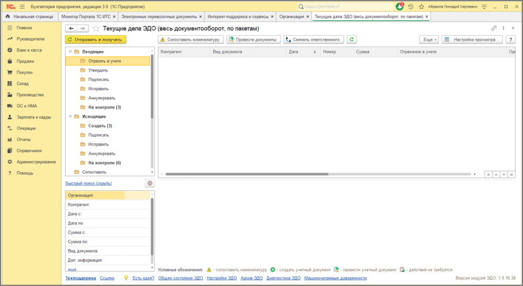Open the main menu hamburger icon
The height and width of the screenshot is (286, 523).
22,6
